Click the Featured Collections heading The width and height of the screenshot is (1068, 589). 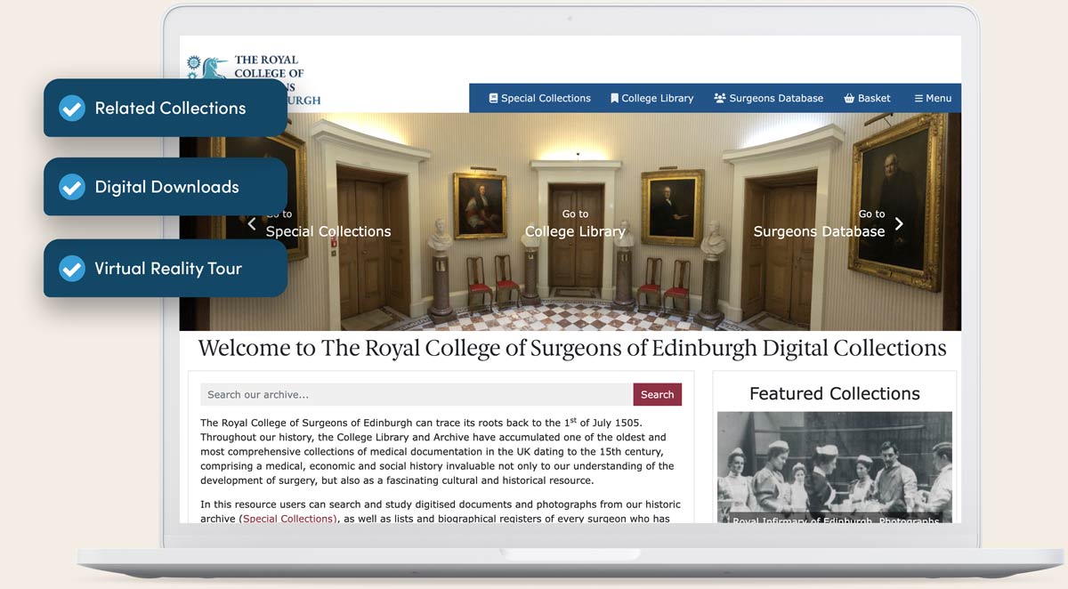(x=835, y=393)
